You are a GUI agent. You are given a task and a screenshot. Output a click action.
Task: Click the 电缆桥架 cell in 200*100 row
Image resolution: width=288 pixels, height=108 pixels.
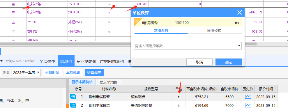(x=47, y=12)
